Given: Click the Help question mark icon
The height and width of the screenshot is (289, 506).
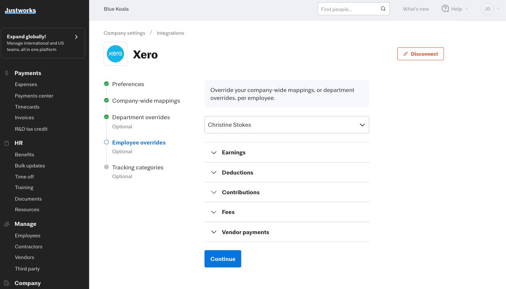Looking at the screenshot, I should click(445, 9).
